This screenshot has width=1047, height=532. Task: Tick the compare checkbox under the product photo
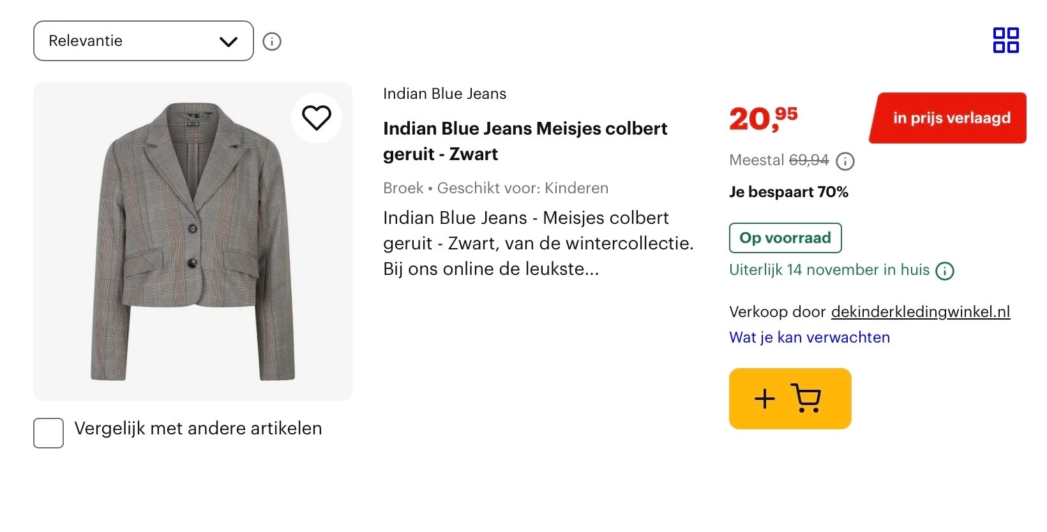pos(49,433)
